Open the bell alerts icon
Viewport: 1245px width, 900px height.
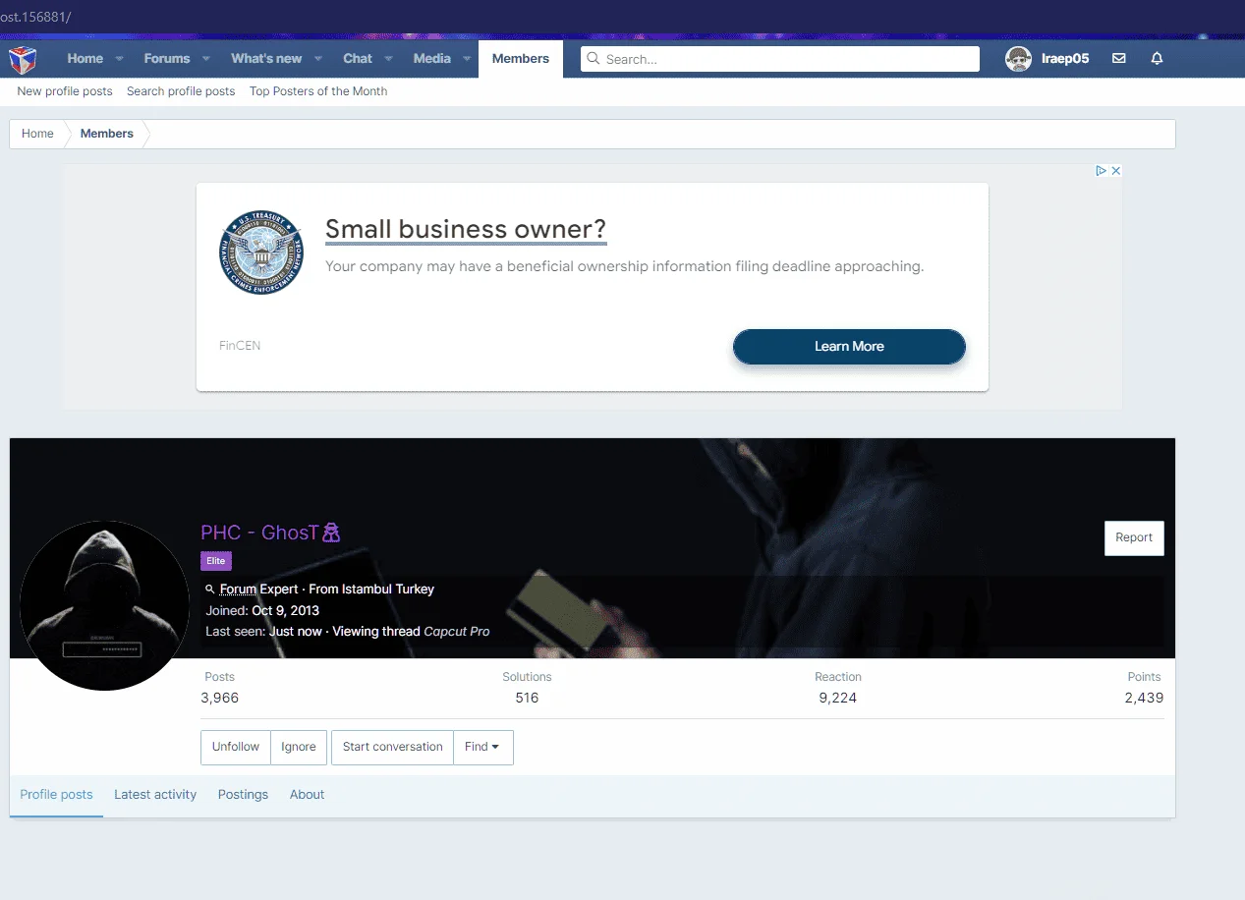(1157, 59)
